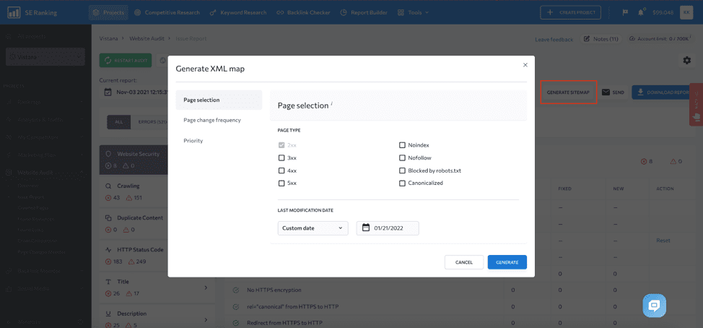Click the SE Ranking logo icon

click(x=12, y=12)
